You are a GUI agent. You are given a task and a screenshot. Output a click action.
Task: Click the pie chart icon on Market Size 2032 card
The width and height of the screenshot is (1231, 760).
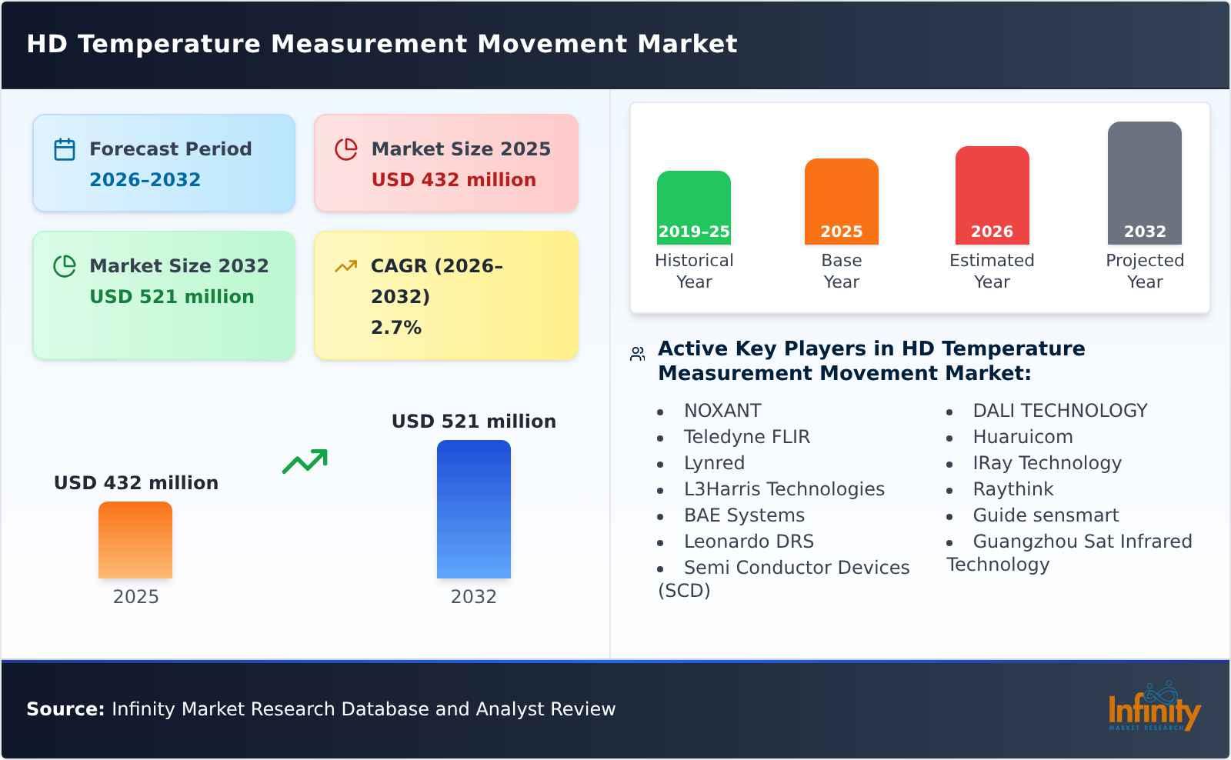(65, 267)
